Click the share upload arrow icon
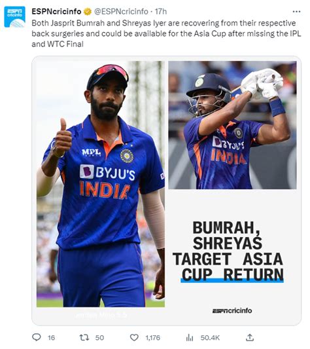 250,337
